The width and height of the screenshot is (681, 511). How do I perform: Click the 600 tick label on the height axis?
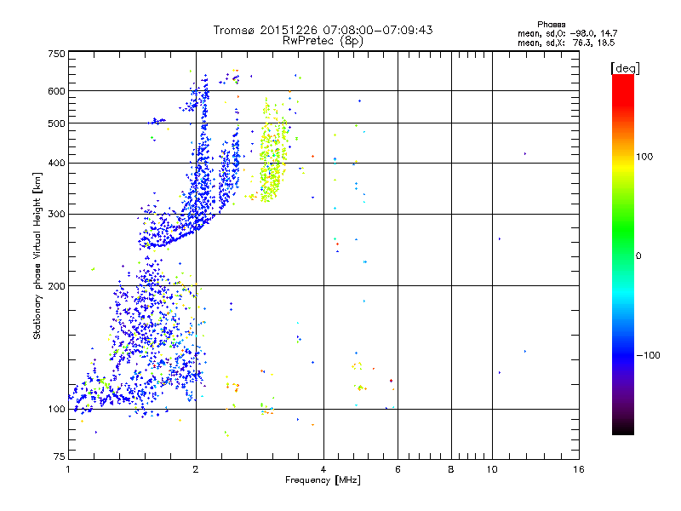[56, 91]
